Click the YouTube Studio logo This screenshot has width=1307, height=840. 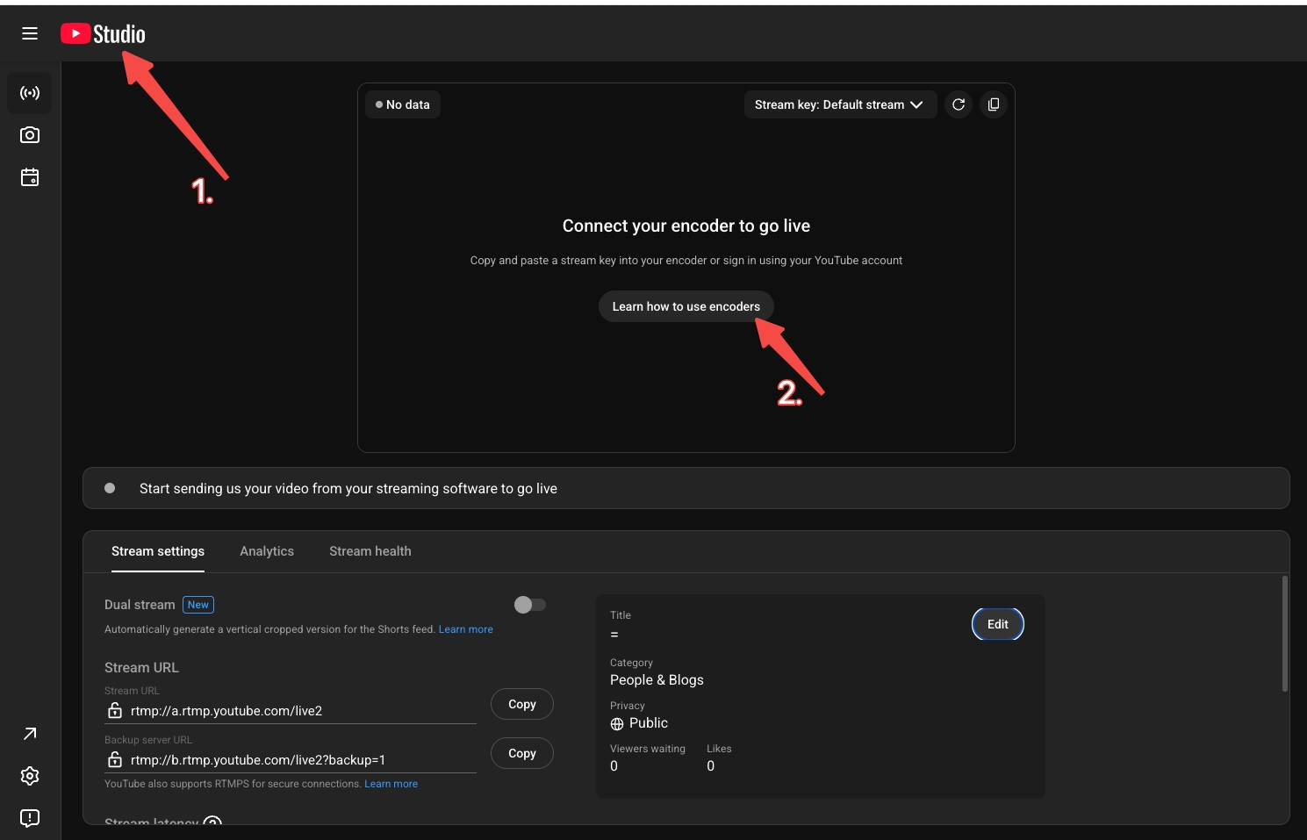pos(103,33)
